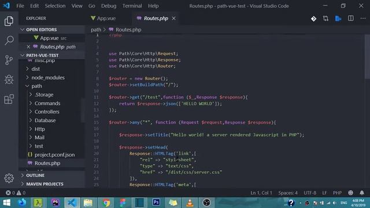
Task: Open the Extensions view
Action: click(9, 99)
